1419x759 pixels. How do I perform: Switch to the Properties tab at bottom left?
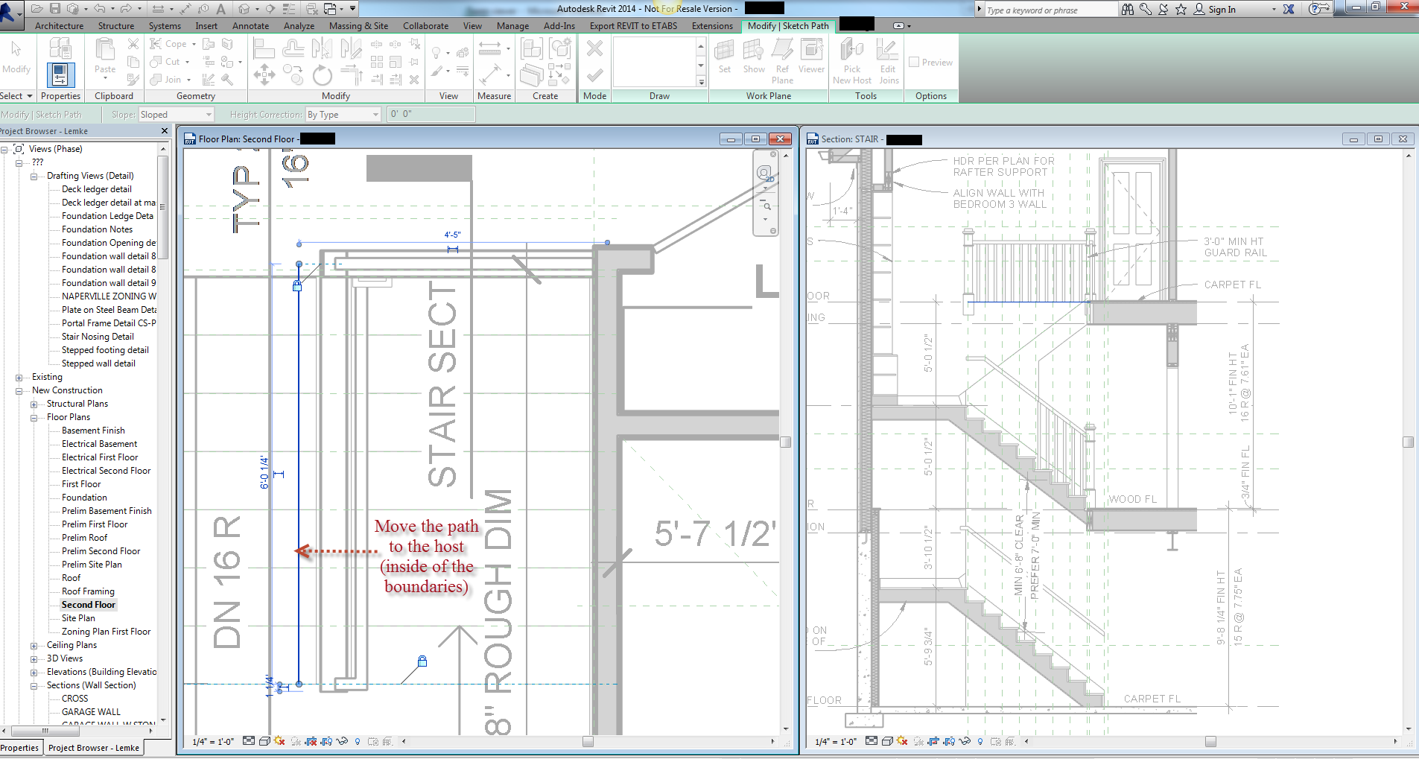[20, 748]
